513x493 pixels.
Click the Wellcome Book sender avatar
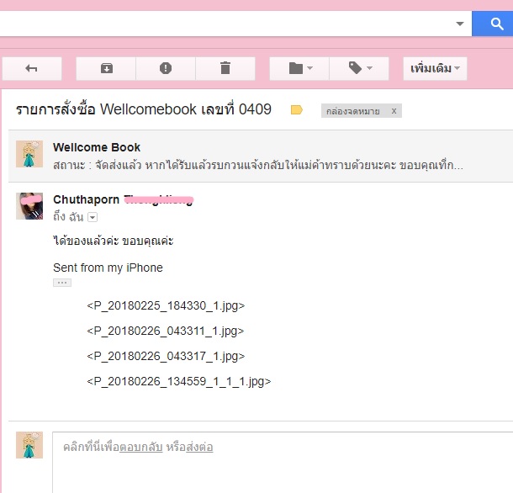click(x=29, y=155)
